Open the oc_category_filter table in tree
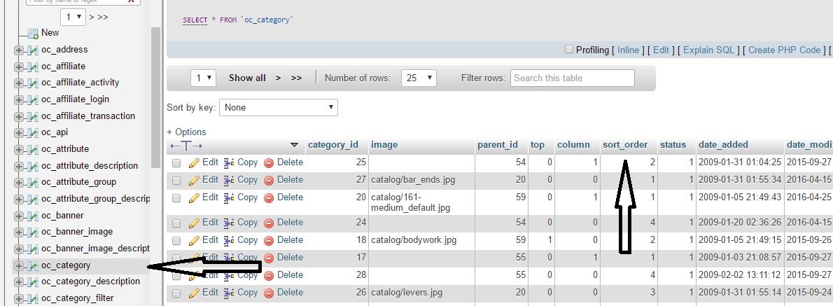Image resolution: width=833 pixels, height=306 pixels. (78, 298)
